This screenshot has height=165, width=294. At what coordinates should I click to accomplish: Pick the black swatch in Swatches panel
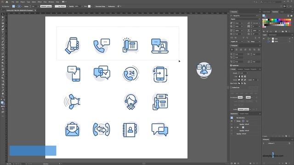(269, 20)
